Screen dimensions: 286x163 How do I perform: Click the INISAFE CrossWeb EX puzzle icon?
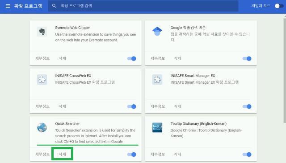point(42,79)
